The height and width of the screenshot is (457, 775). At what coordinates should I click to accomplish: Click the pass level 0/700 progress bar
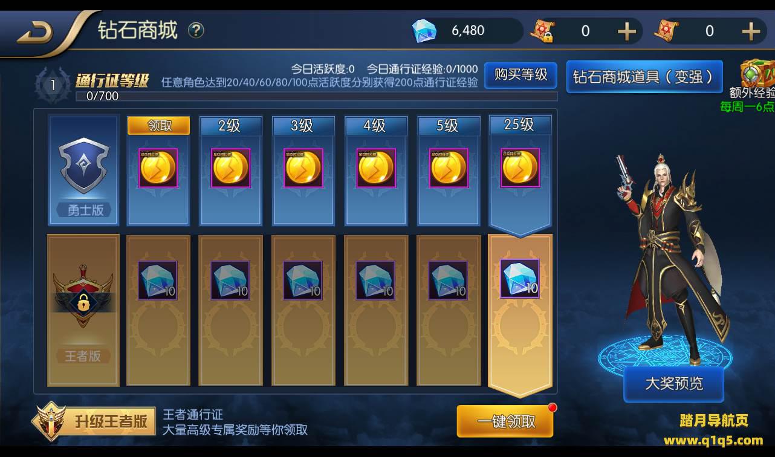[316, 96]
